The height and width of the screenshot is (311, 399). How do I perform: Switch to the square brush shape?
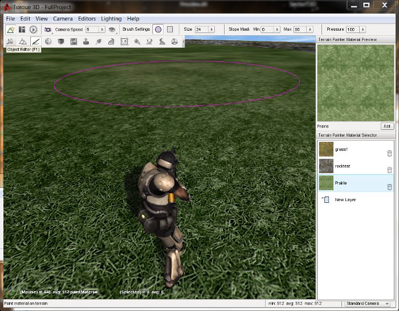click(170, 29)
